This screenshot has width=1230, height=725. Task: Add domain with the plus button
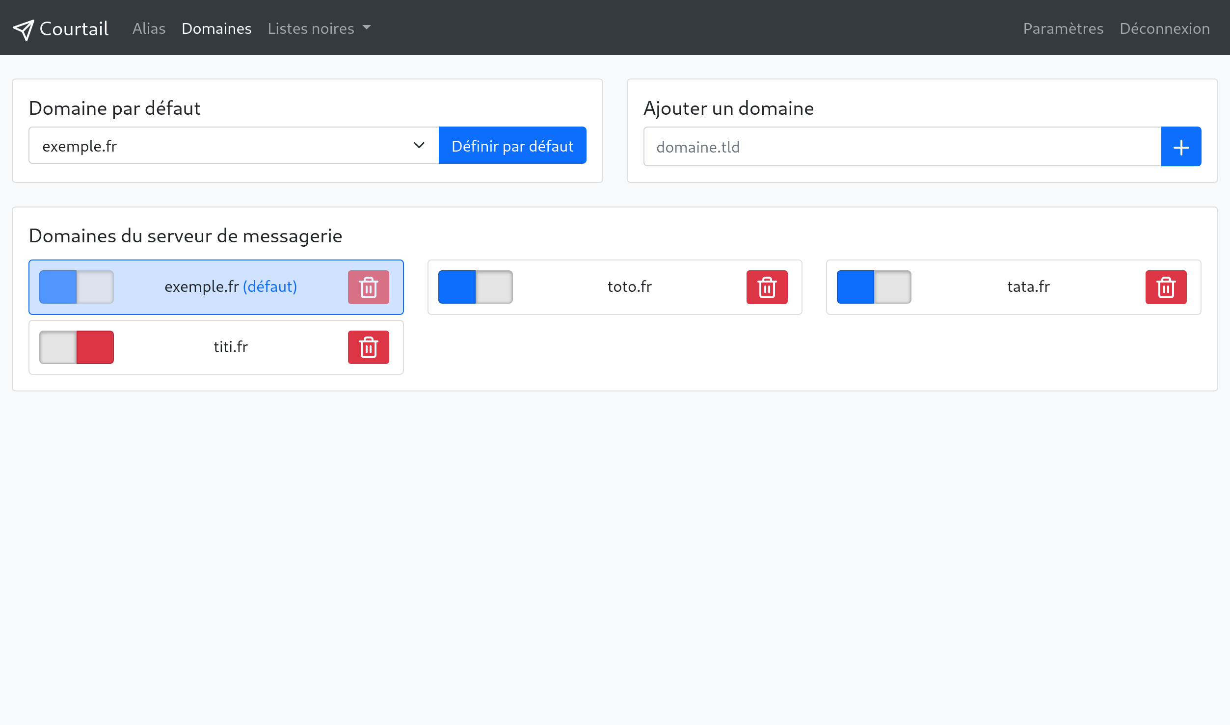[1181, 147]
